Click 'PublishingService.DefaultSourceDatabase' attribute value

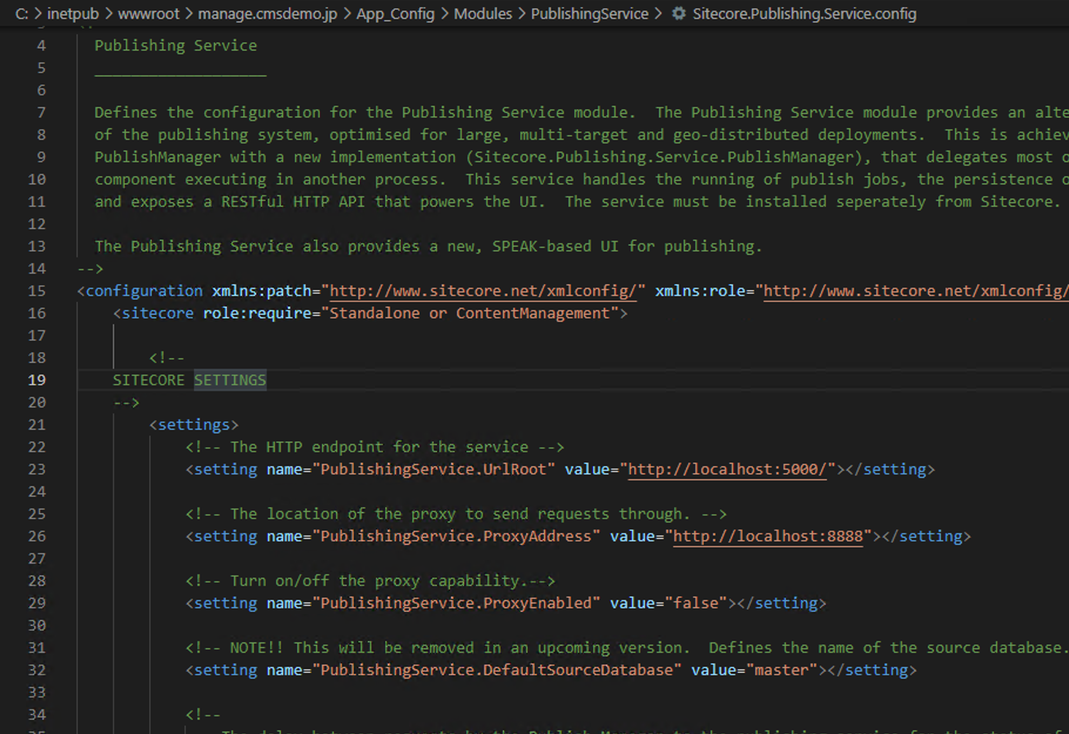496,670
